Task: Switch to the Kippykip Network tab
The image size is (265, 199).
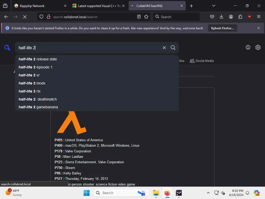Action: (x=40, y=6)
